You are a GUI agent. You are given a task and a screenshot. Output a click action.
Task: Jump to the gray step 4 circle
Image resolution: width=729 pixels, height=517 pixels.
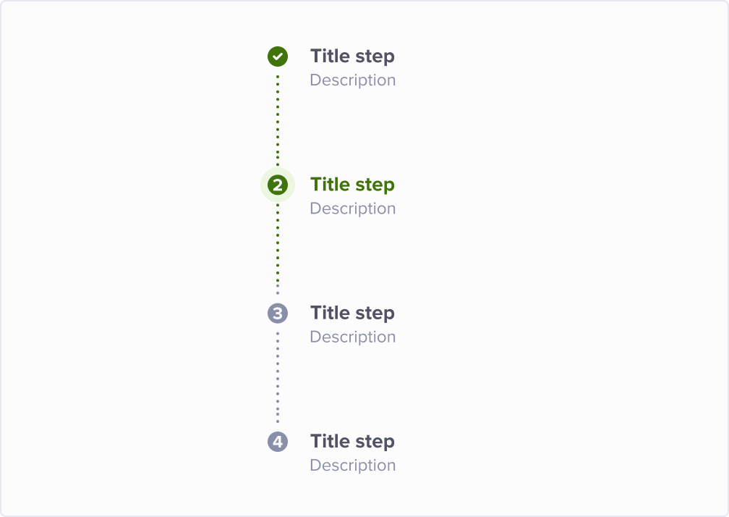278,442
